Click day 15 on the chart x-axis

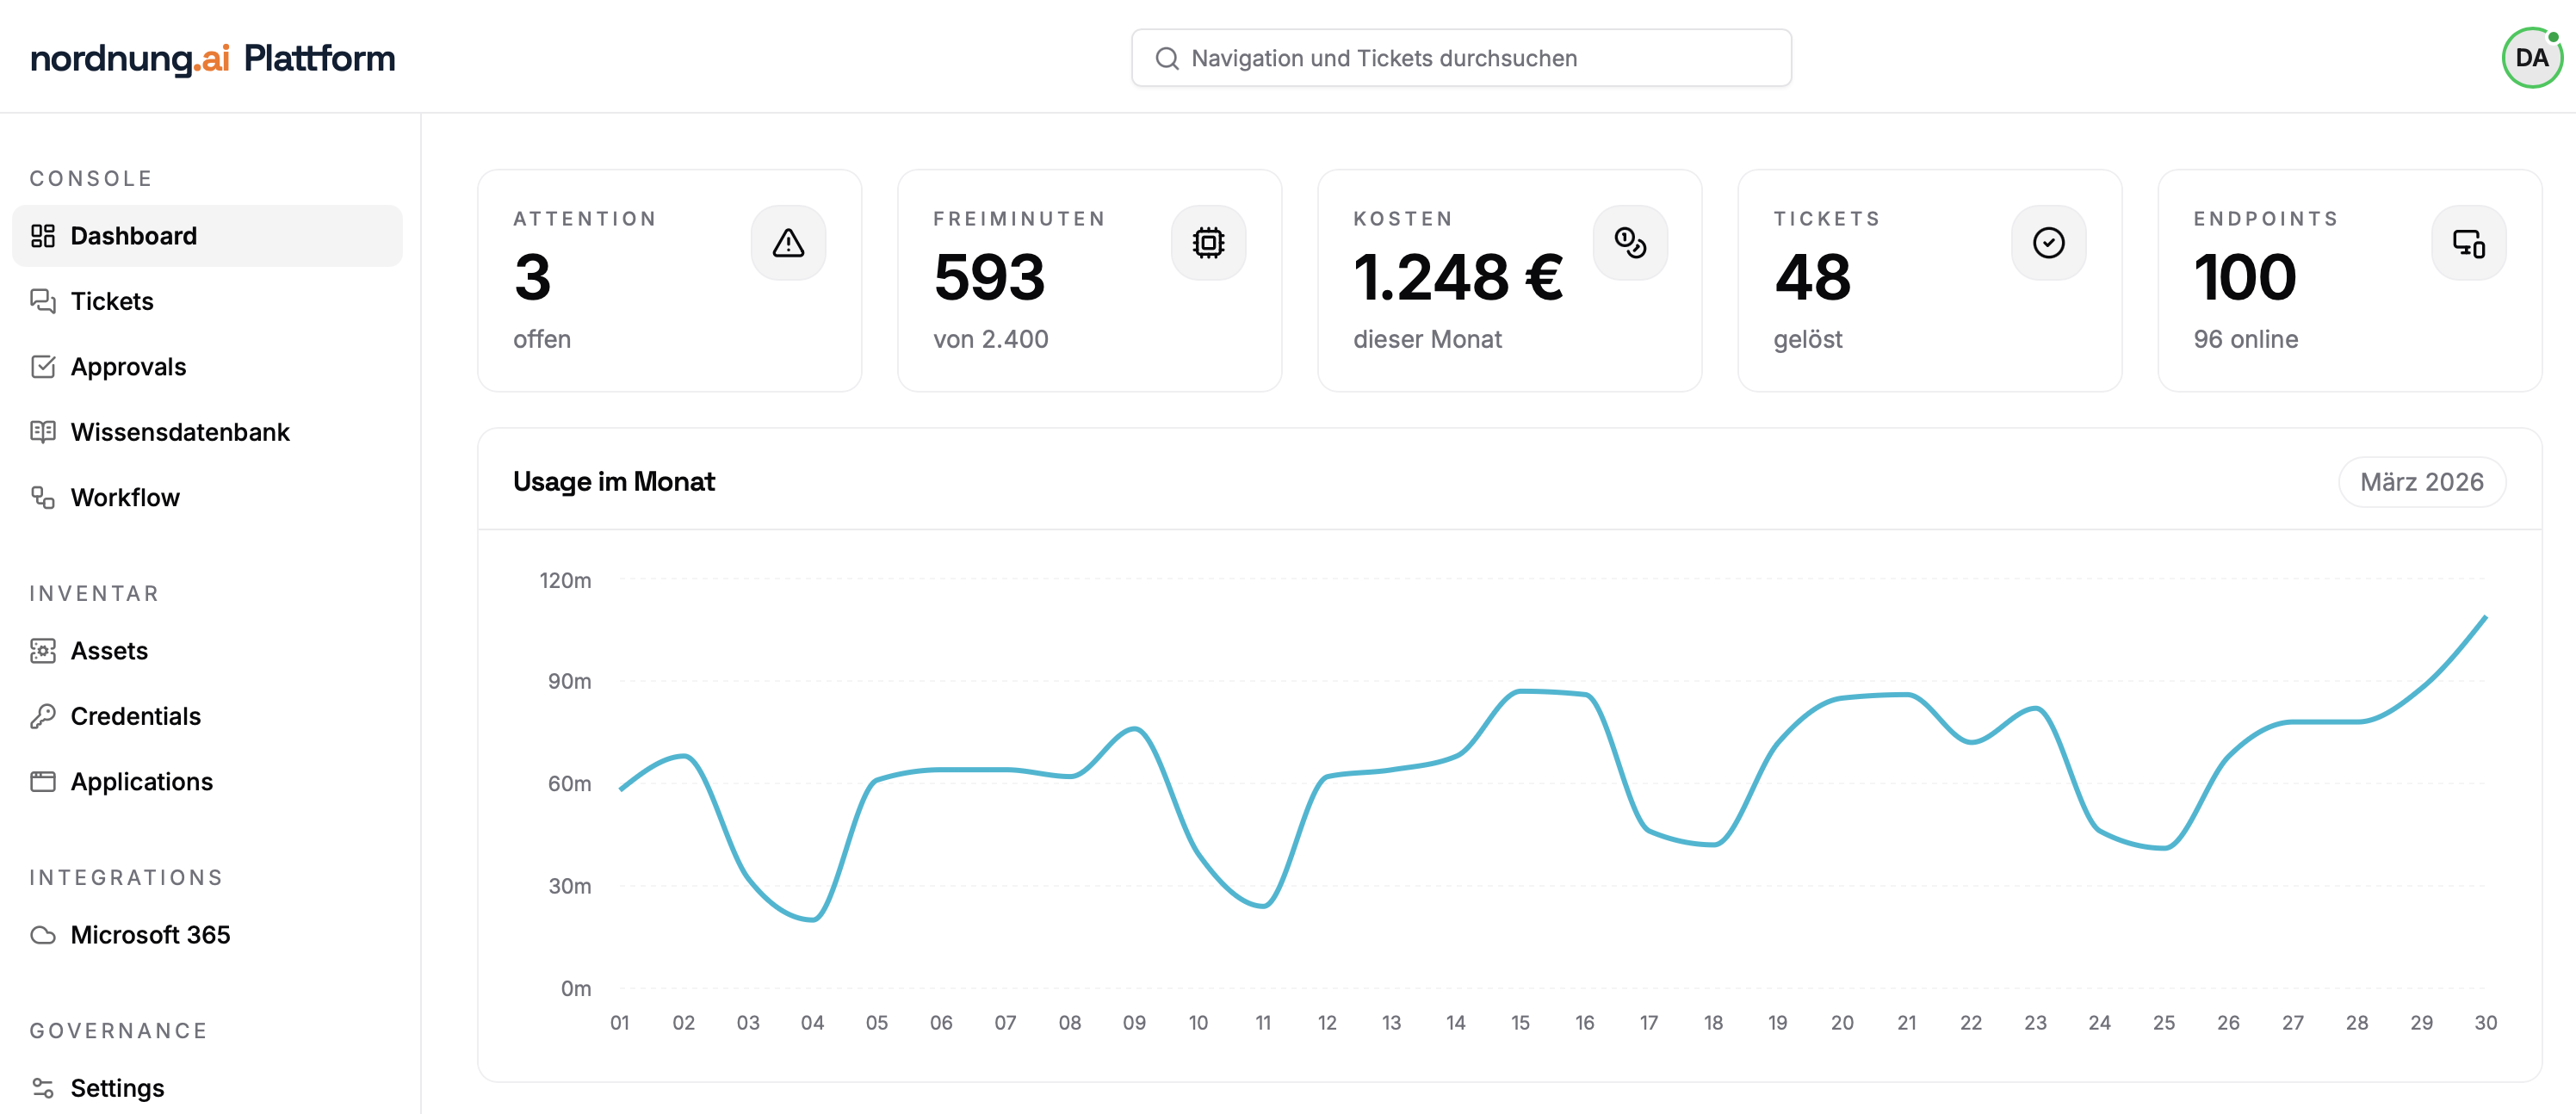click(x=1520, y=1023)
